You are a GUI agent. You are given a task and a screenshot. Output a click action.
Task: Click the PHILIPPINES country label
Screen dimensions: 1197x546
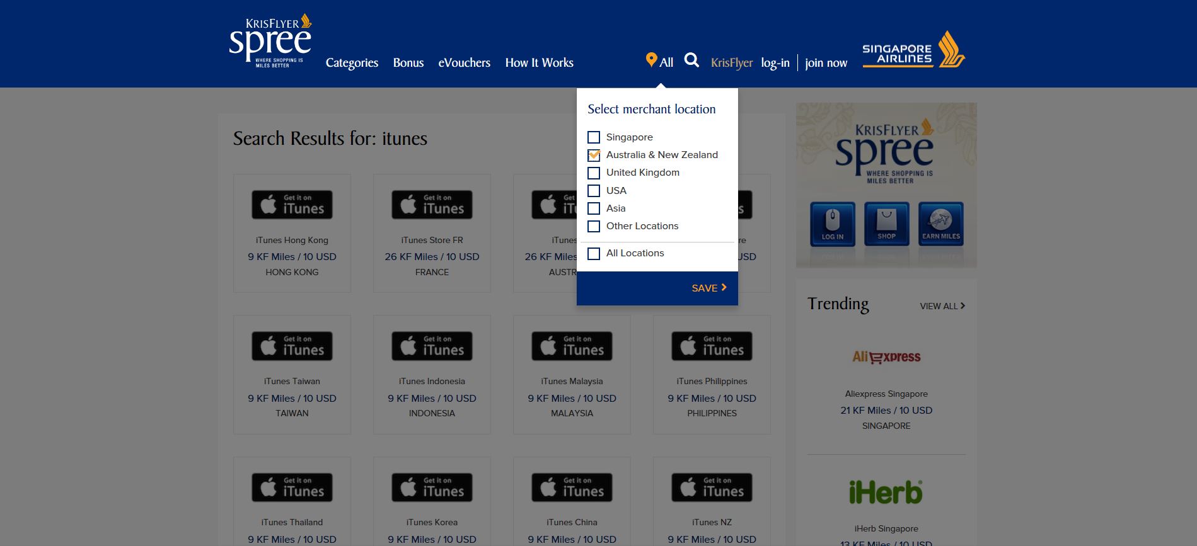712,413
